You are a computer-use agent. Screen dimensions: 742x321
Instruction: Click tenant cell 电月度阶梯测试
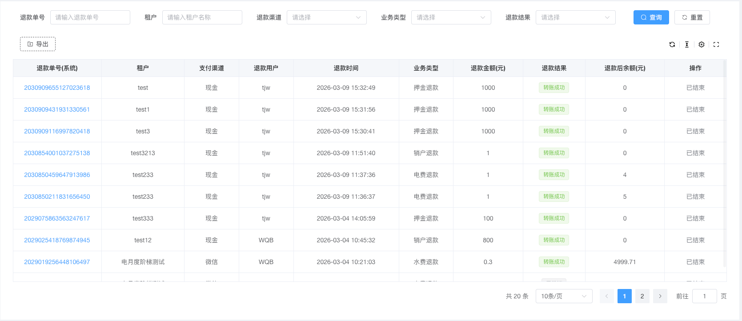(x=143, y=262)
